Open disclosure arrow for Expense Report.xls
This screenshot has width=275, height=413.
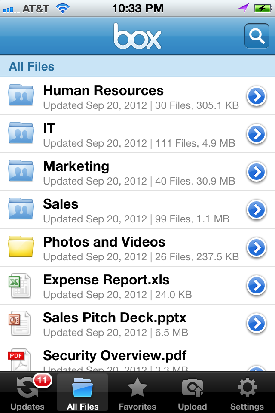click(x=257, y=285)
